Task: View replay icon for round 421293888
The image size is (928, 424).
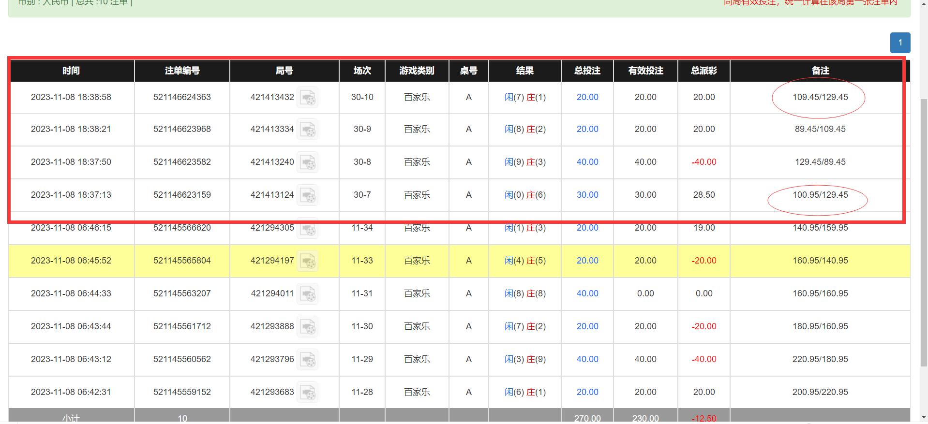Action: click(307, 327)
